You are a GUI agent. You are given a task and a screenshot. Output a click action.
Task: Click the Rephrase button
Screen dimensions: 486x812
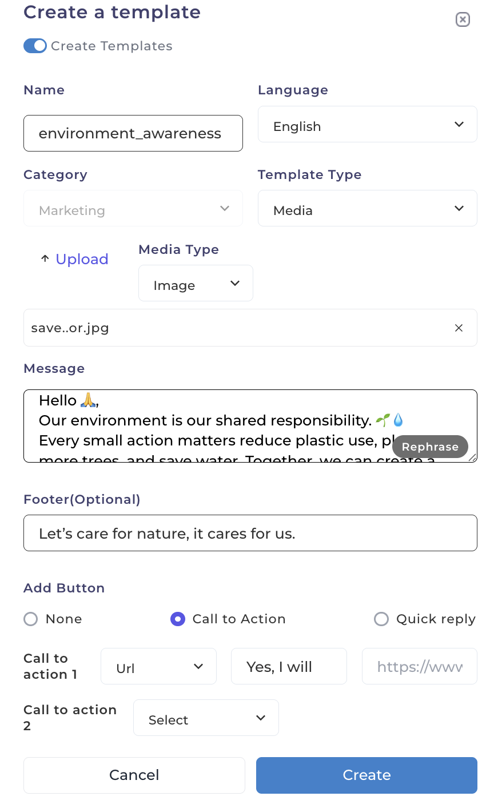[x=430, y=447]
